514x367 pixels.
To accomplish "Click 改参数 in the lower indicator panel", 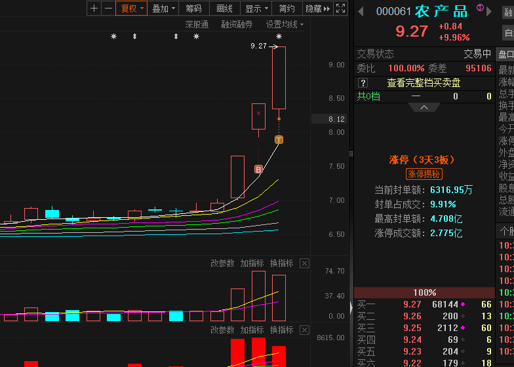I will [222, 330].
